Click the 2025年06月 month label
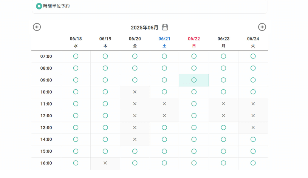Screen dimensions: 308x178 coord(144,28)
